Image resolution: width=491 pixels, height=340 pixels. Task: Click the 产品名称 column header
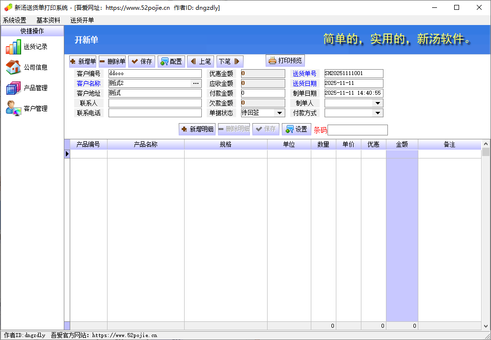[x=146, y=145]
